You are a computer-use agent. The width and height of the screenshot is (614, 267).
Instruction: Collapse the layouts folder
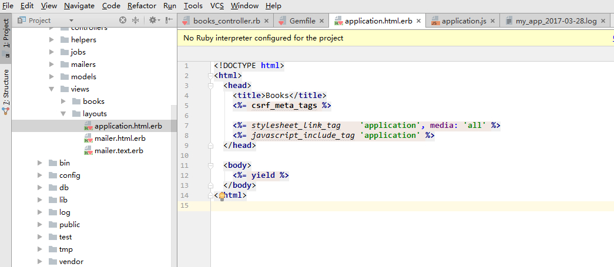[63, 114]
